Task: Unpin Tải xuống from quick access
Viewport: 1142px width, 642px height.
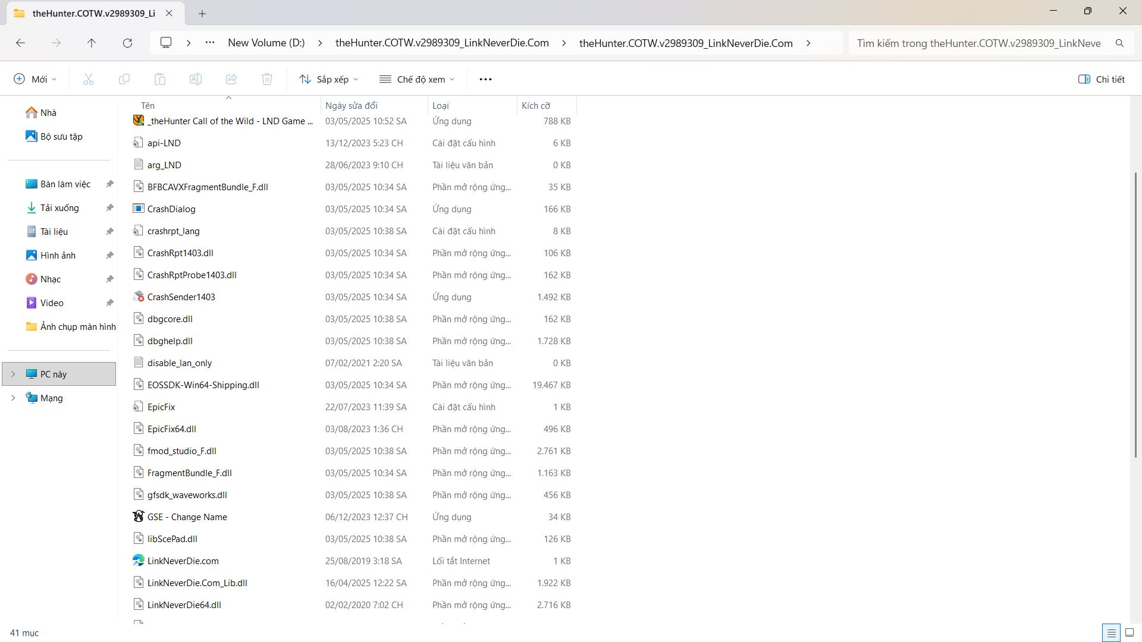Action: [109, 207]
